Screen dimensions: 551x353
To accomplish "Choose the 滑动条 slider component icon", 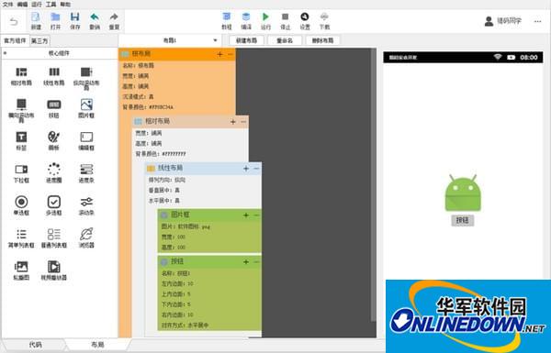I will click(86, 202).
